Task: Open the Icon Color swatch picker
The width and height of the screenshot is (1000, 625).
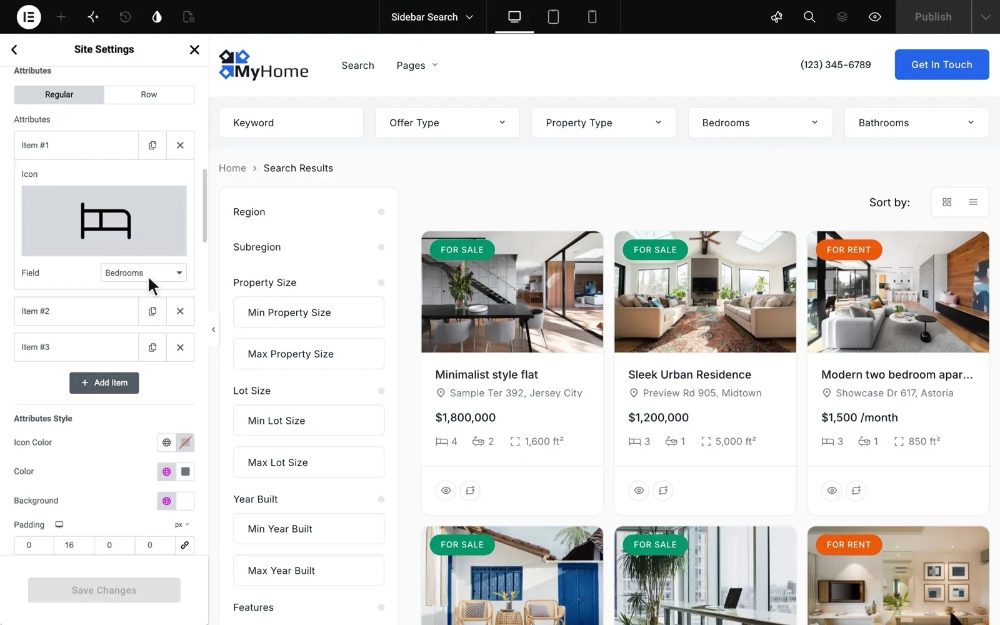Action: click(186, 442)
